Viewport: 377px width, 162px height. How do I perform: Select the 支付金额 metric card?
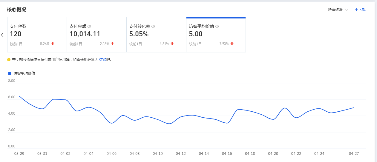(96, 35)
